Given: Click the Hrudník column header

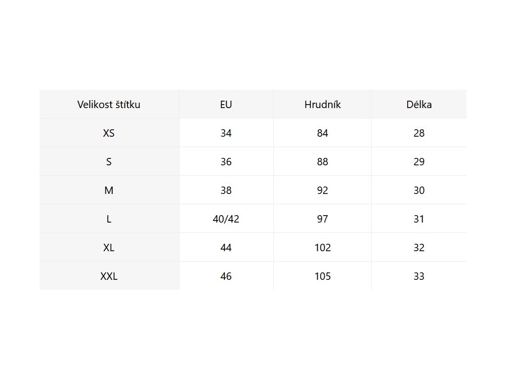Looking at the screenshot, I should pos(323,105).
